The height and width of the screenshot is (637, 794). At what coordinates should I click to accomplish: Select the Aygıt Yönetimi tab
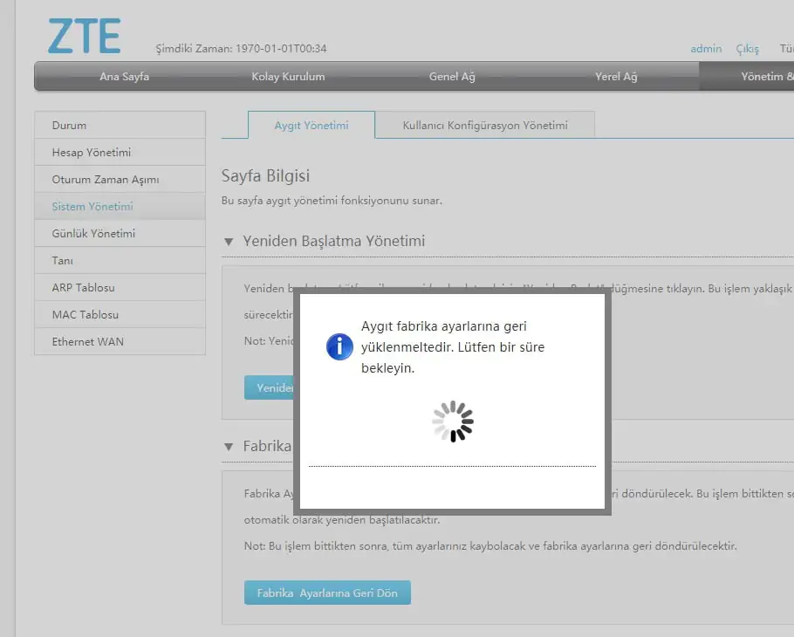(x=311, y=125)
